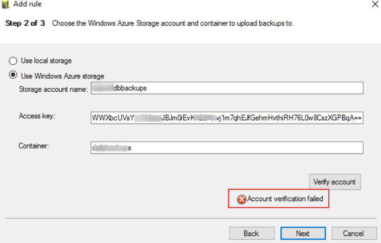Click the 'Container:' label

[34, 146]
